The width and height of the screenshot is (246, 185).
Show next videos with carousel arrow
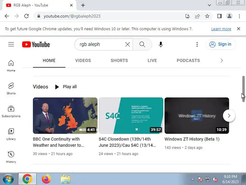point(229,116)
